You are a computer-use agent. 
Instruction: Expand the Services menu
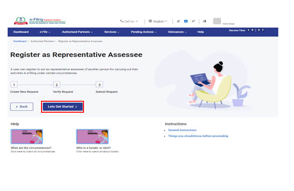point(112,32)
